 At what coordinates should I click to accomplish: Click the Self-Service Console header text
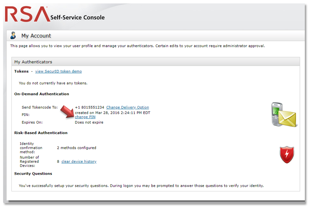78,17
